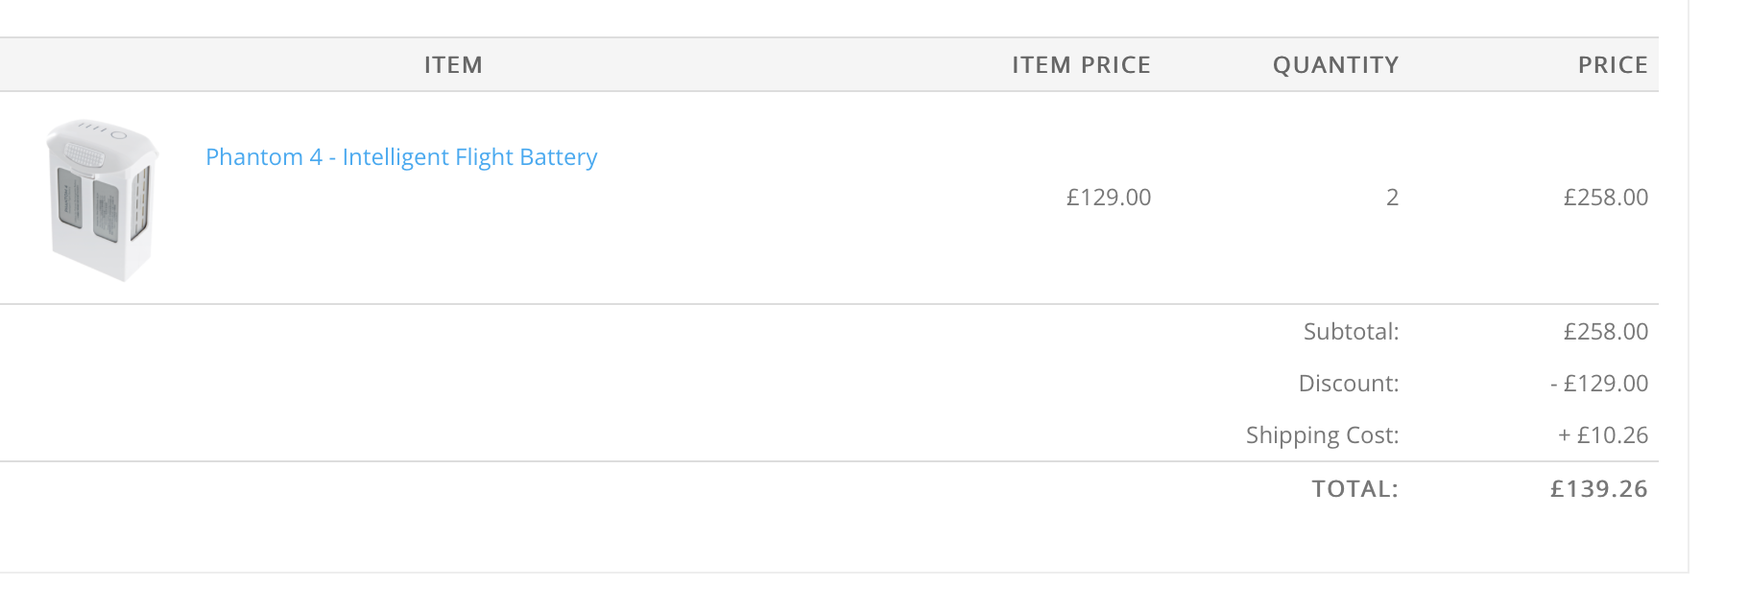The height and width of the screenshot is (610, 1749).
Task: Open the Phantom 4 Intelligent Flight Battery link
Action: 401,157
